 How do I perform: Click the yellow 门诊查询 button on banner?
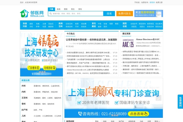point(34,68)
